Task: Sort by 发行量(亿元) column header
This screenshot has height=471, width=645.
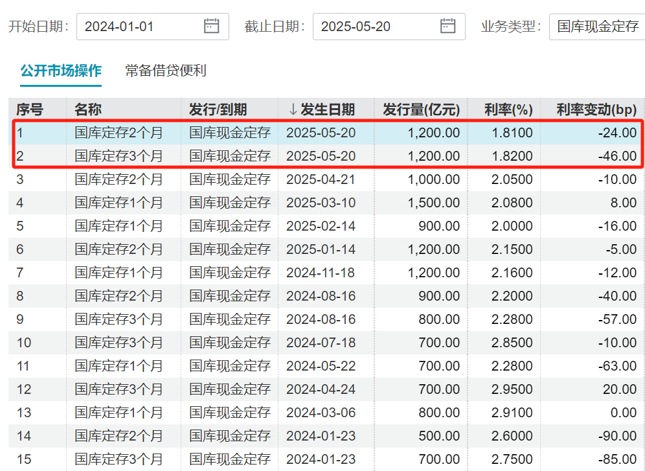Action: (421, 109)
